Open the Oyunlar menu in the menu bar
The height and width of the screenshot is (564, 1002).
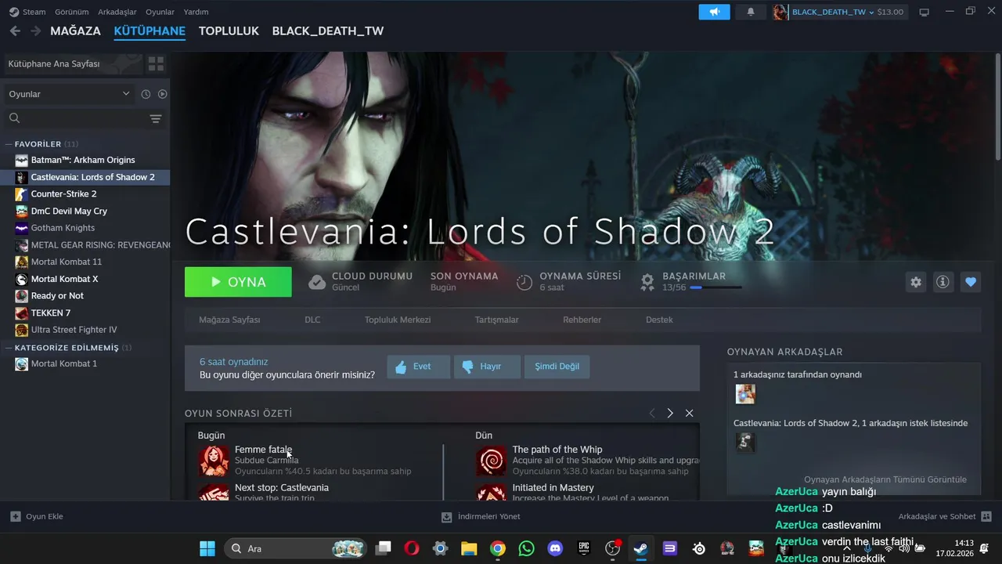click(x=160, y=12)
